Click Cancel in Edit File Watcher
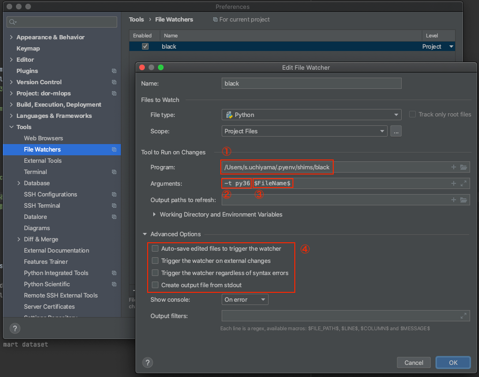Image resolution: width=479 pixels, height=377 pixels. [414, 362]
